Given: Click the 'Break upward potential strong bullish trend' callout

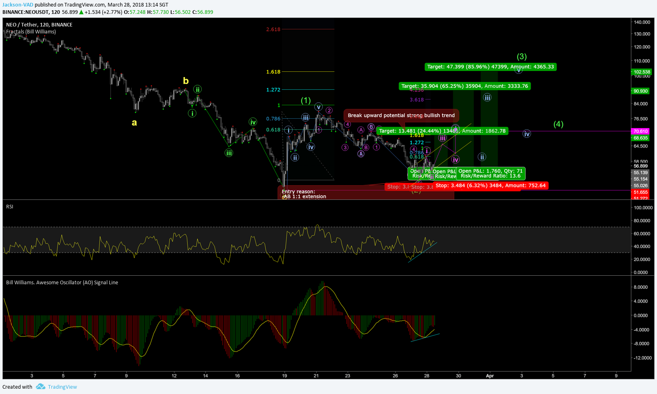Looking at the screenshot, I should 401,115.
